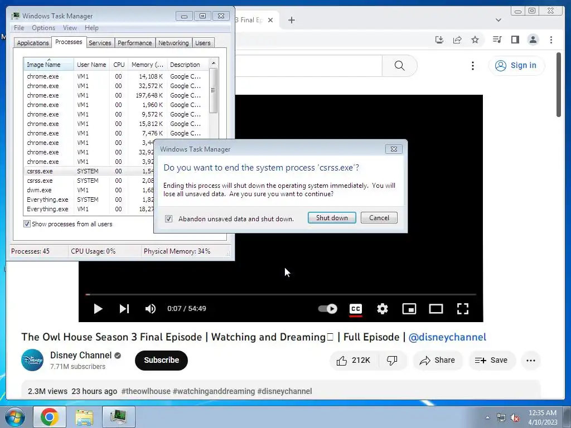Open the Options menu in Task Manager
This screenshot has width=571, height=428.
click(x=43, y=28)
